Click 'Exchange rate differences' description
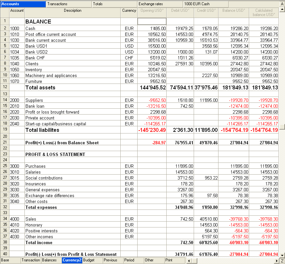The image size is (285, 264). 72,195
